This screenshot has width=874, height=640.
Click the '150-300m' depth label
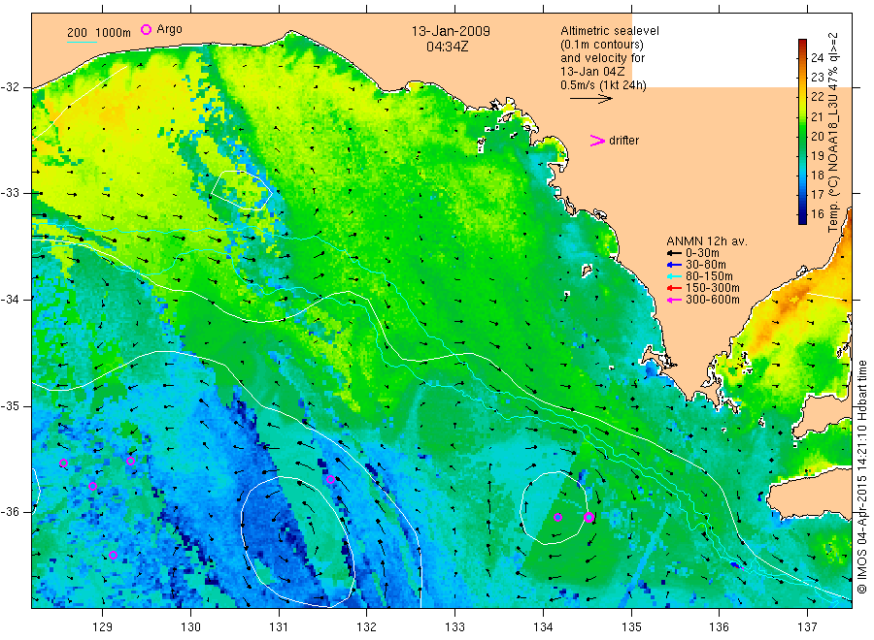click(x=713, y=288)
